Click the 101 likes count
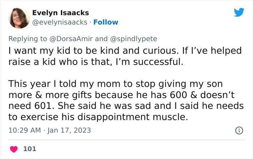Viewport: 253px width, 159px height. (x=30, y=149)
